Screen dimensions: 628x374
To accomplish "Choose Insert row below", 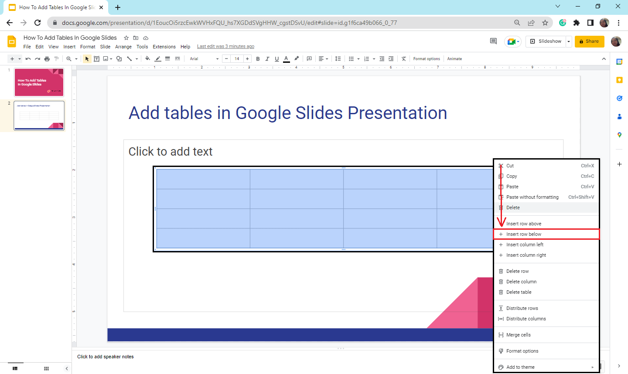I will tap(546, 234).
